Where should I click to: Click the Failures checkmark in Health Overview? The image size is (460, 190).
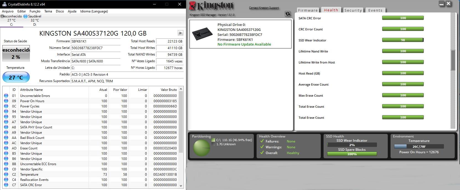[262, 141]
